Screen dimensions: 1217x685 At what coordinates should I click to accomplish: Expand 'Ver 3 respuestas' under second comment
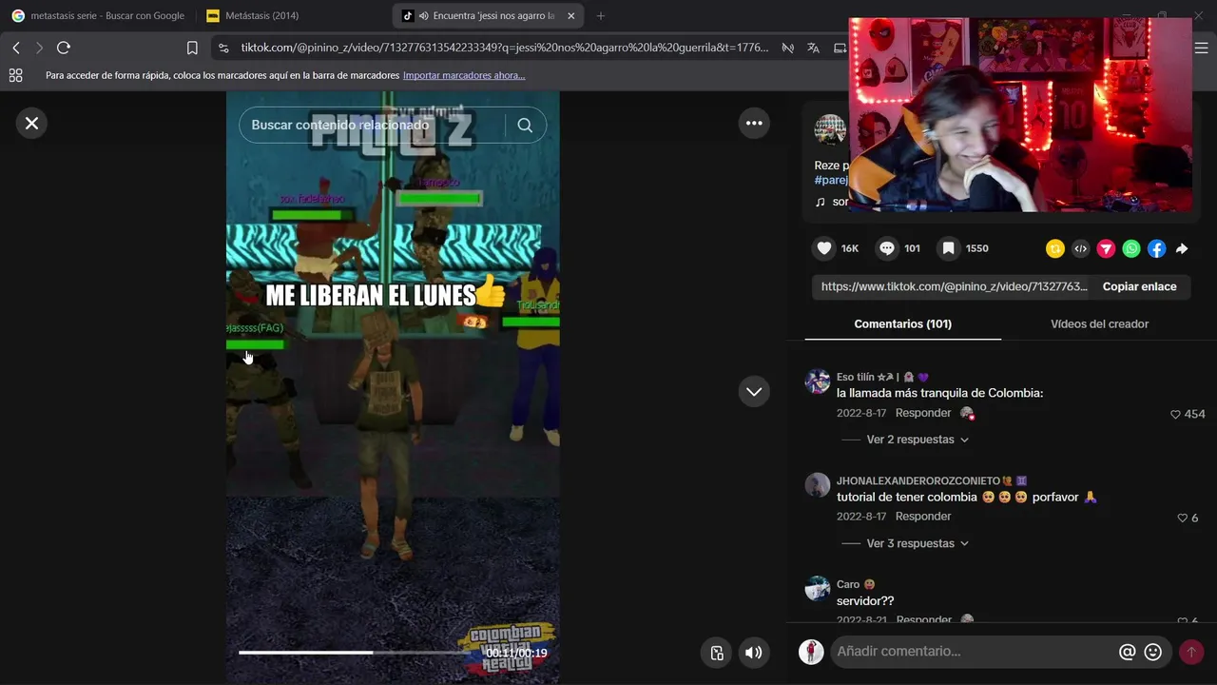pyautogui.click(x=918, y=543)
